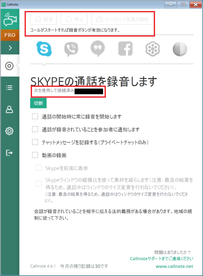Toggle Skypeを前面に表示 checkbox
This screenshot has width=203, height=276.
pyautogui.click(x=39, y=168)
